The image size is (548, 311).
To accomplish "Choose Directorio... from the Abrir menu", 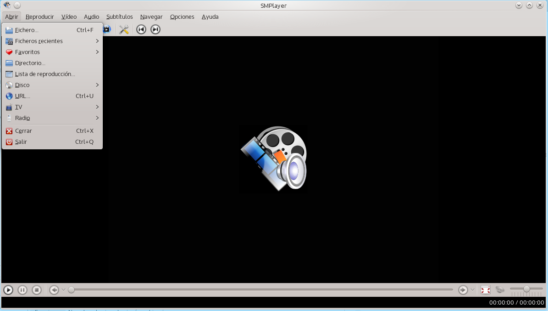I will click(x=52, y=63).
